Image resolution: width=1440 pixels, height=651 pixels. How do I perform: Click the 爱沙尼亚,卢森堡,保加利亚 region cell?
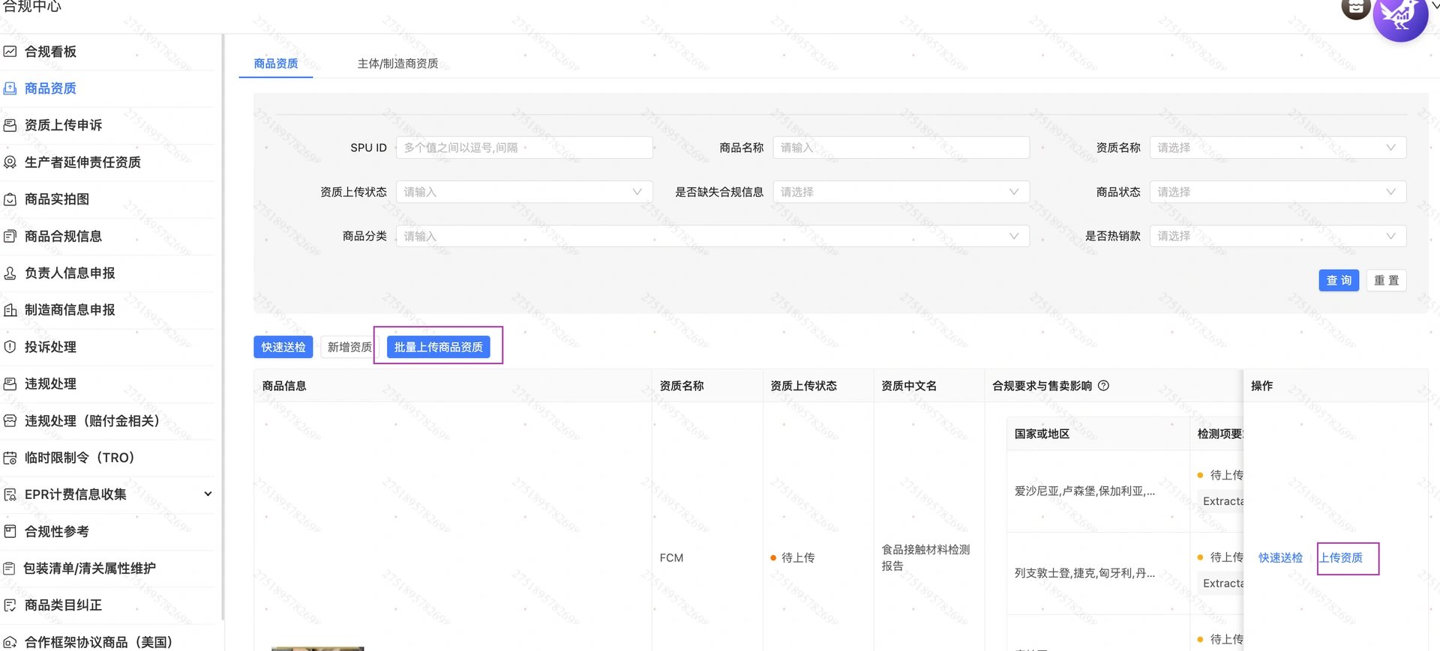click(1084, 491)
